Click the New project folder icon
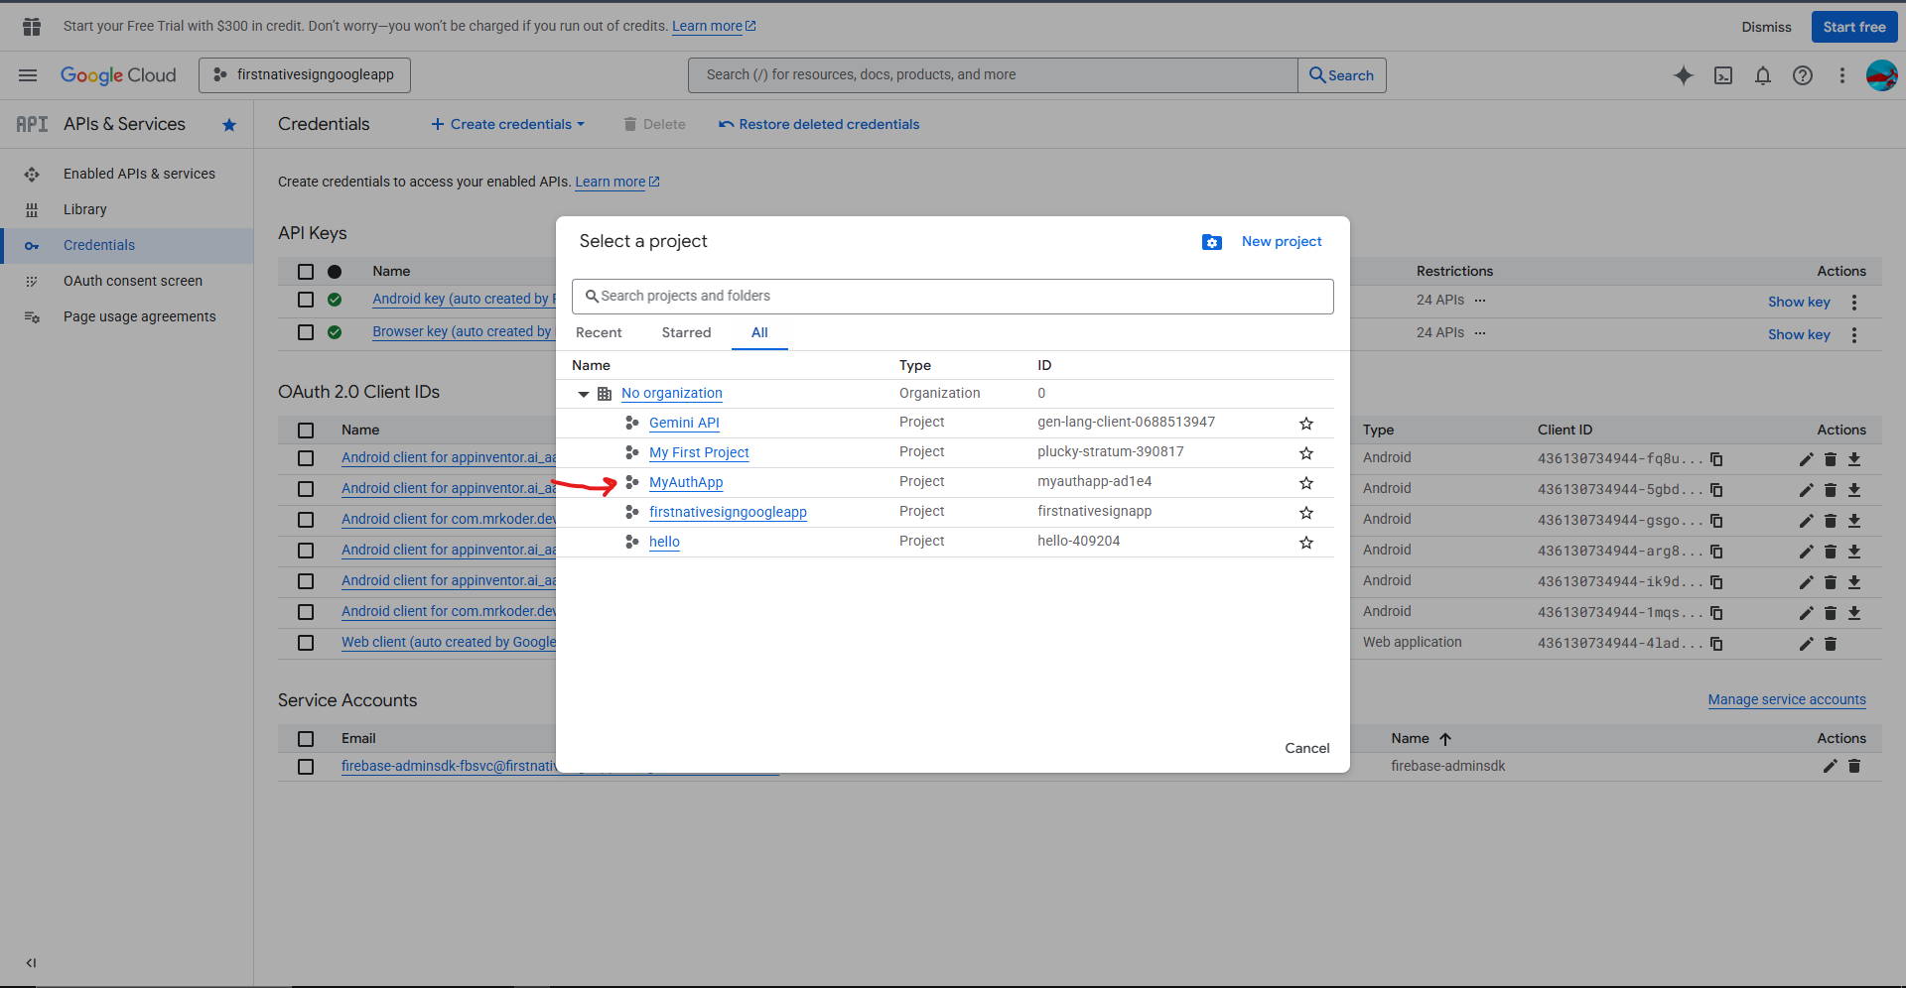Image resolution: width=1906 pixels, height=988 pixels. pos(1211,242)
